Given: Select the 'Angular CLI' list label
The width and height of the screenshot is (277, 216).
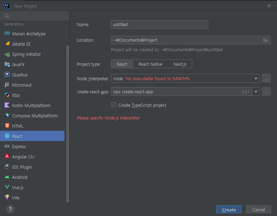Looking at the screenshot, I should click(23, 157).
